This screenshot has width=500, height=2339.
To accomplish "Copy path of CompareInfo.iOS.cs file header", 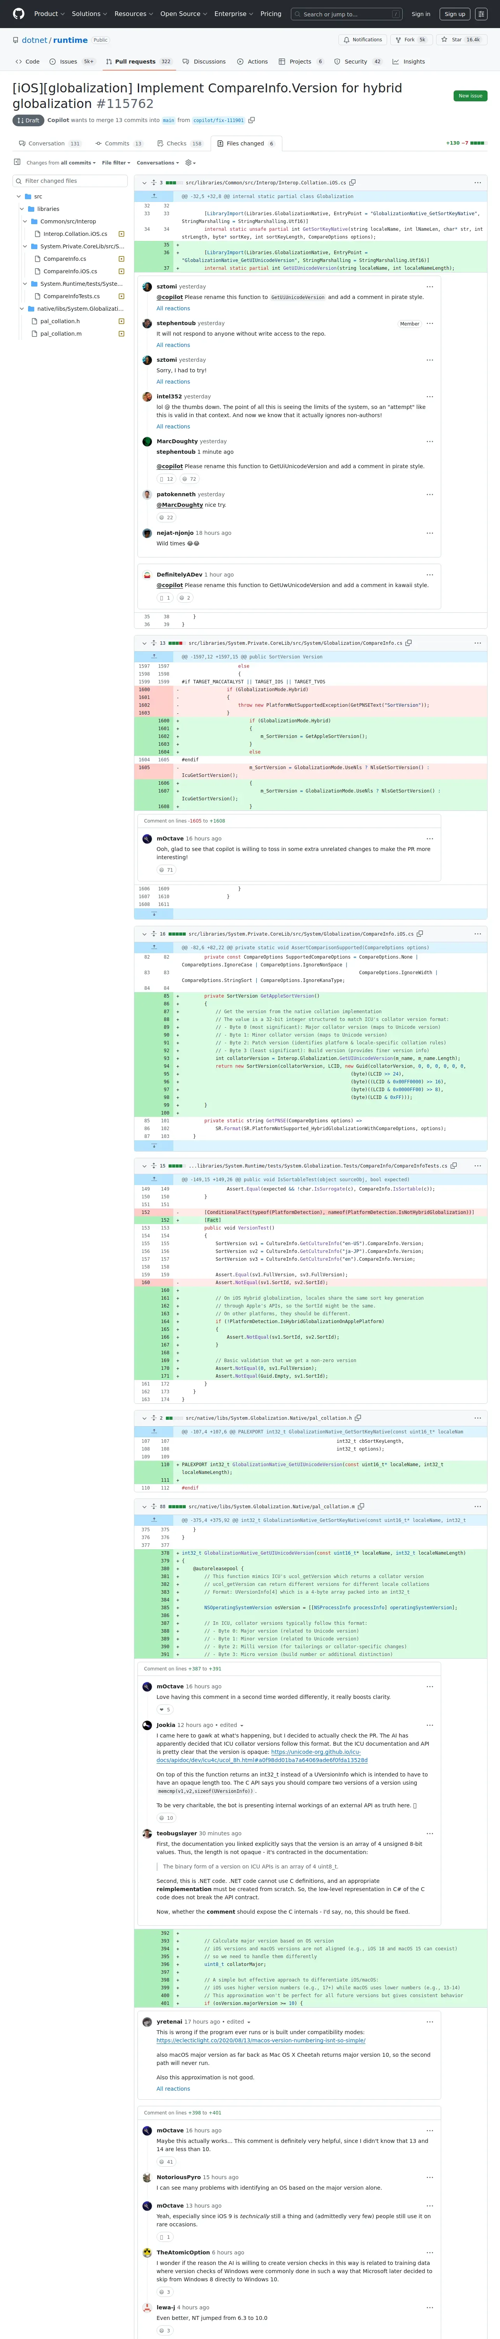I will tap(419, 933).
